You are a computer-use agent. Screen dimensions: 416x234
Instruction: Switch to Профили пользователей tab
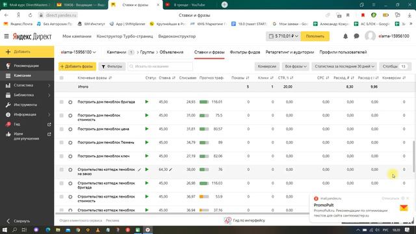[x=343, y=52]
